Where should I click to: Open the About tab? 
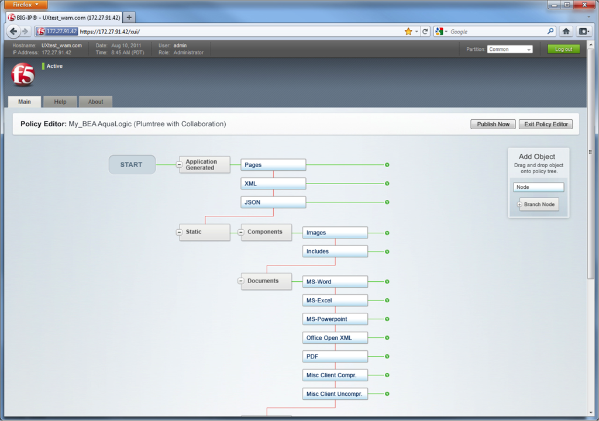pyautogui.click(x=95, y=102)
